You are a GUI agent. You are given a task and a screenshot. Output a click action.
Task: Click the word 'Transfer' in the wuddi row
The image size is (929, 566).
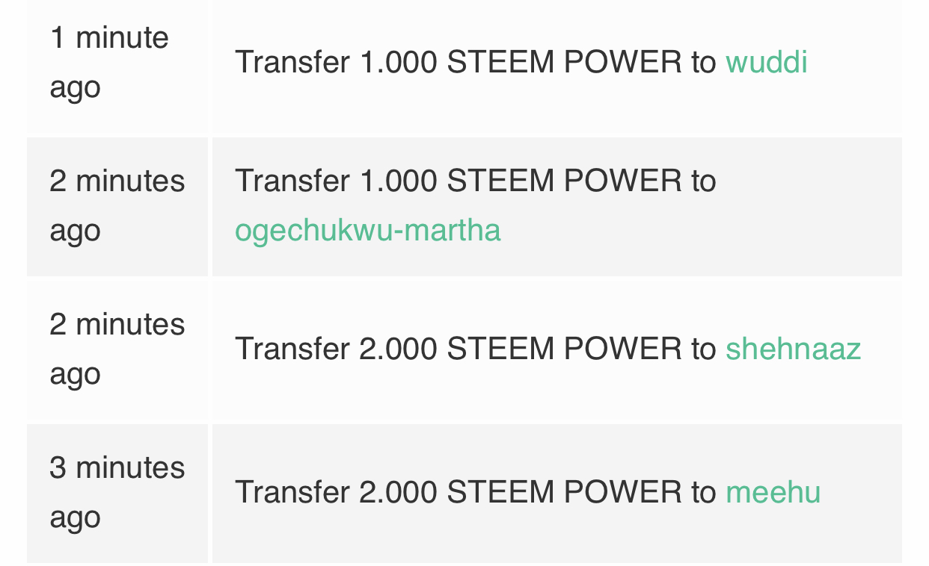click(292, 62)
